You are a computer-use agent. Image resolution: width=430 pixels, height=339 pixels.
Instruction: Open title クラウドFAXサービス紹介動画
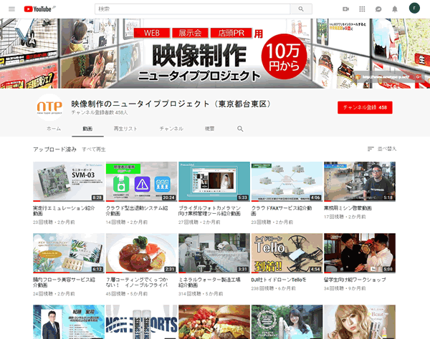pyautogui.click(x=282, y=211)
